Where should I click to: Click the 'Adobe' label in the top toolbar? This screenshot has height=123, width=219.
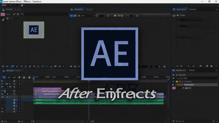click(x=4, y=5)
